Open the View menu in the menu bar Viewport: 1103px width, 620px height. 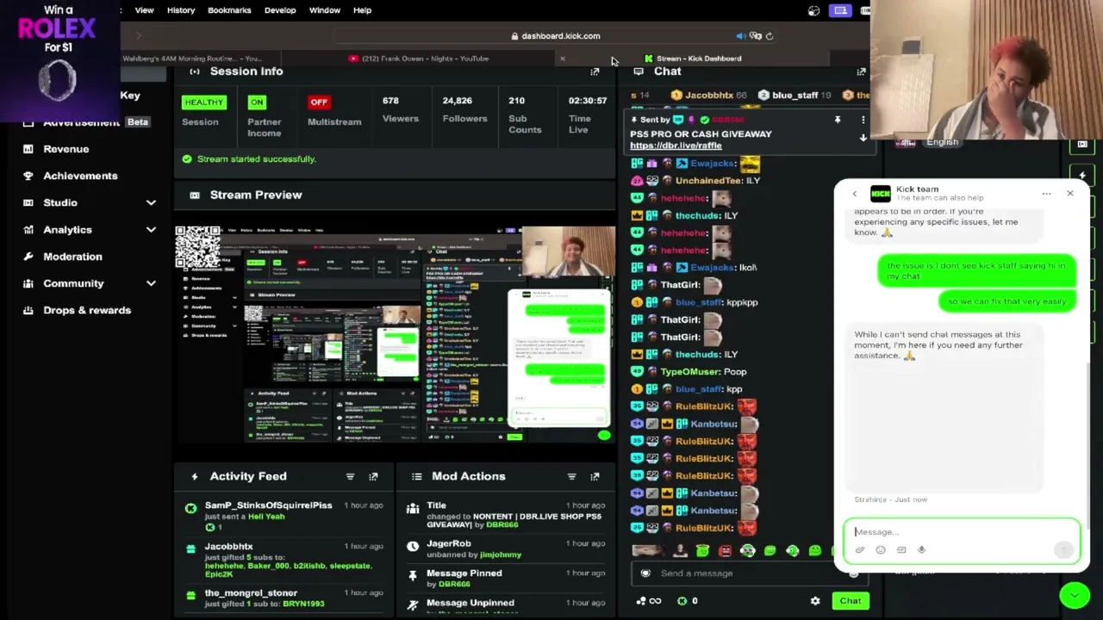click(x=144, y=10)
